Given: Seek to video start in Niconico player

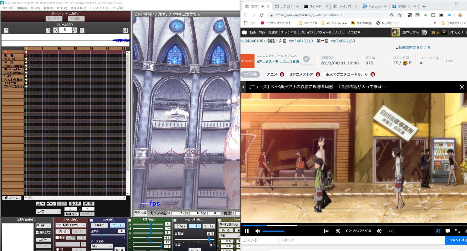Looking at the screenshot, I should coord(326,231).
